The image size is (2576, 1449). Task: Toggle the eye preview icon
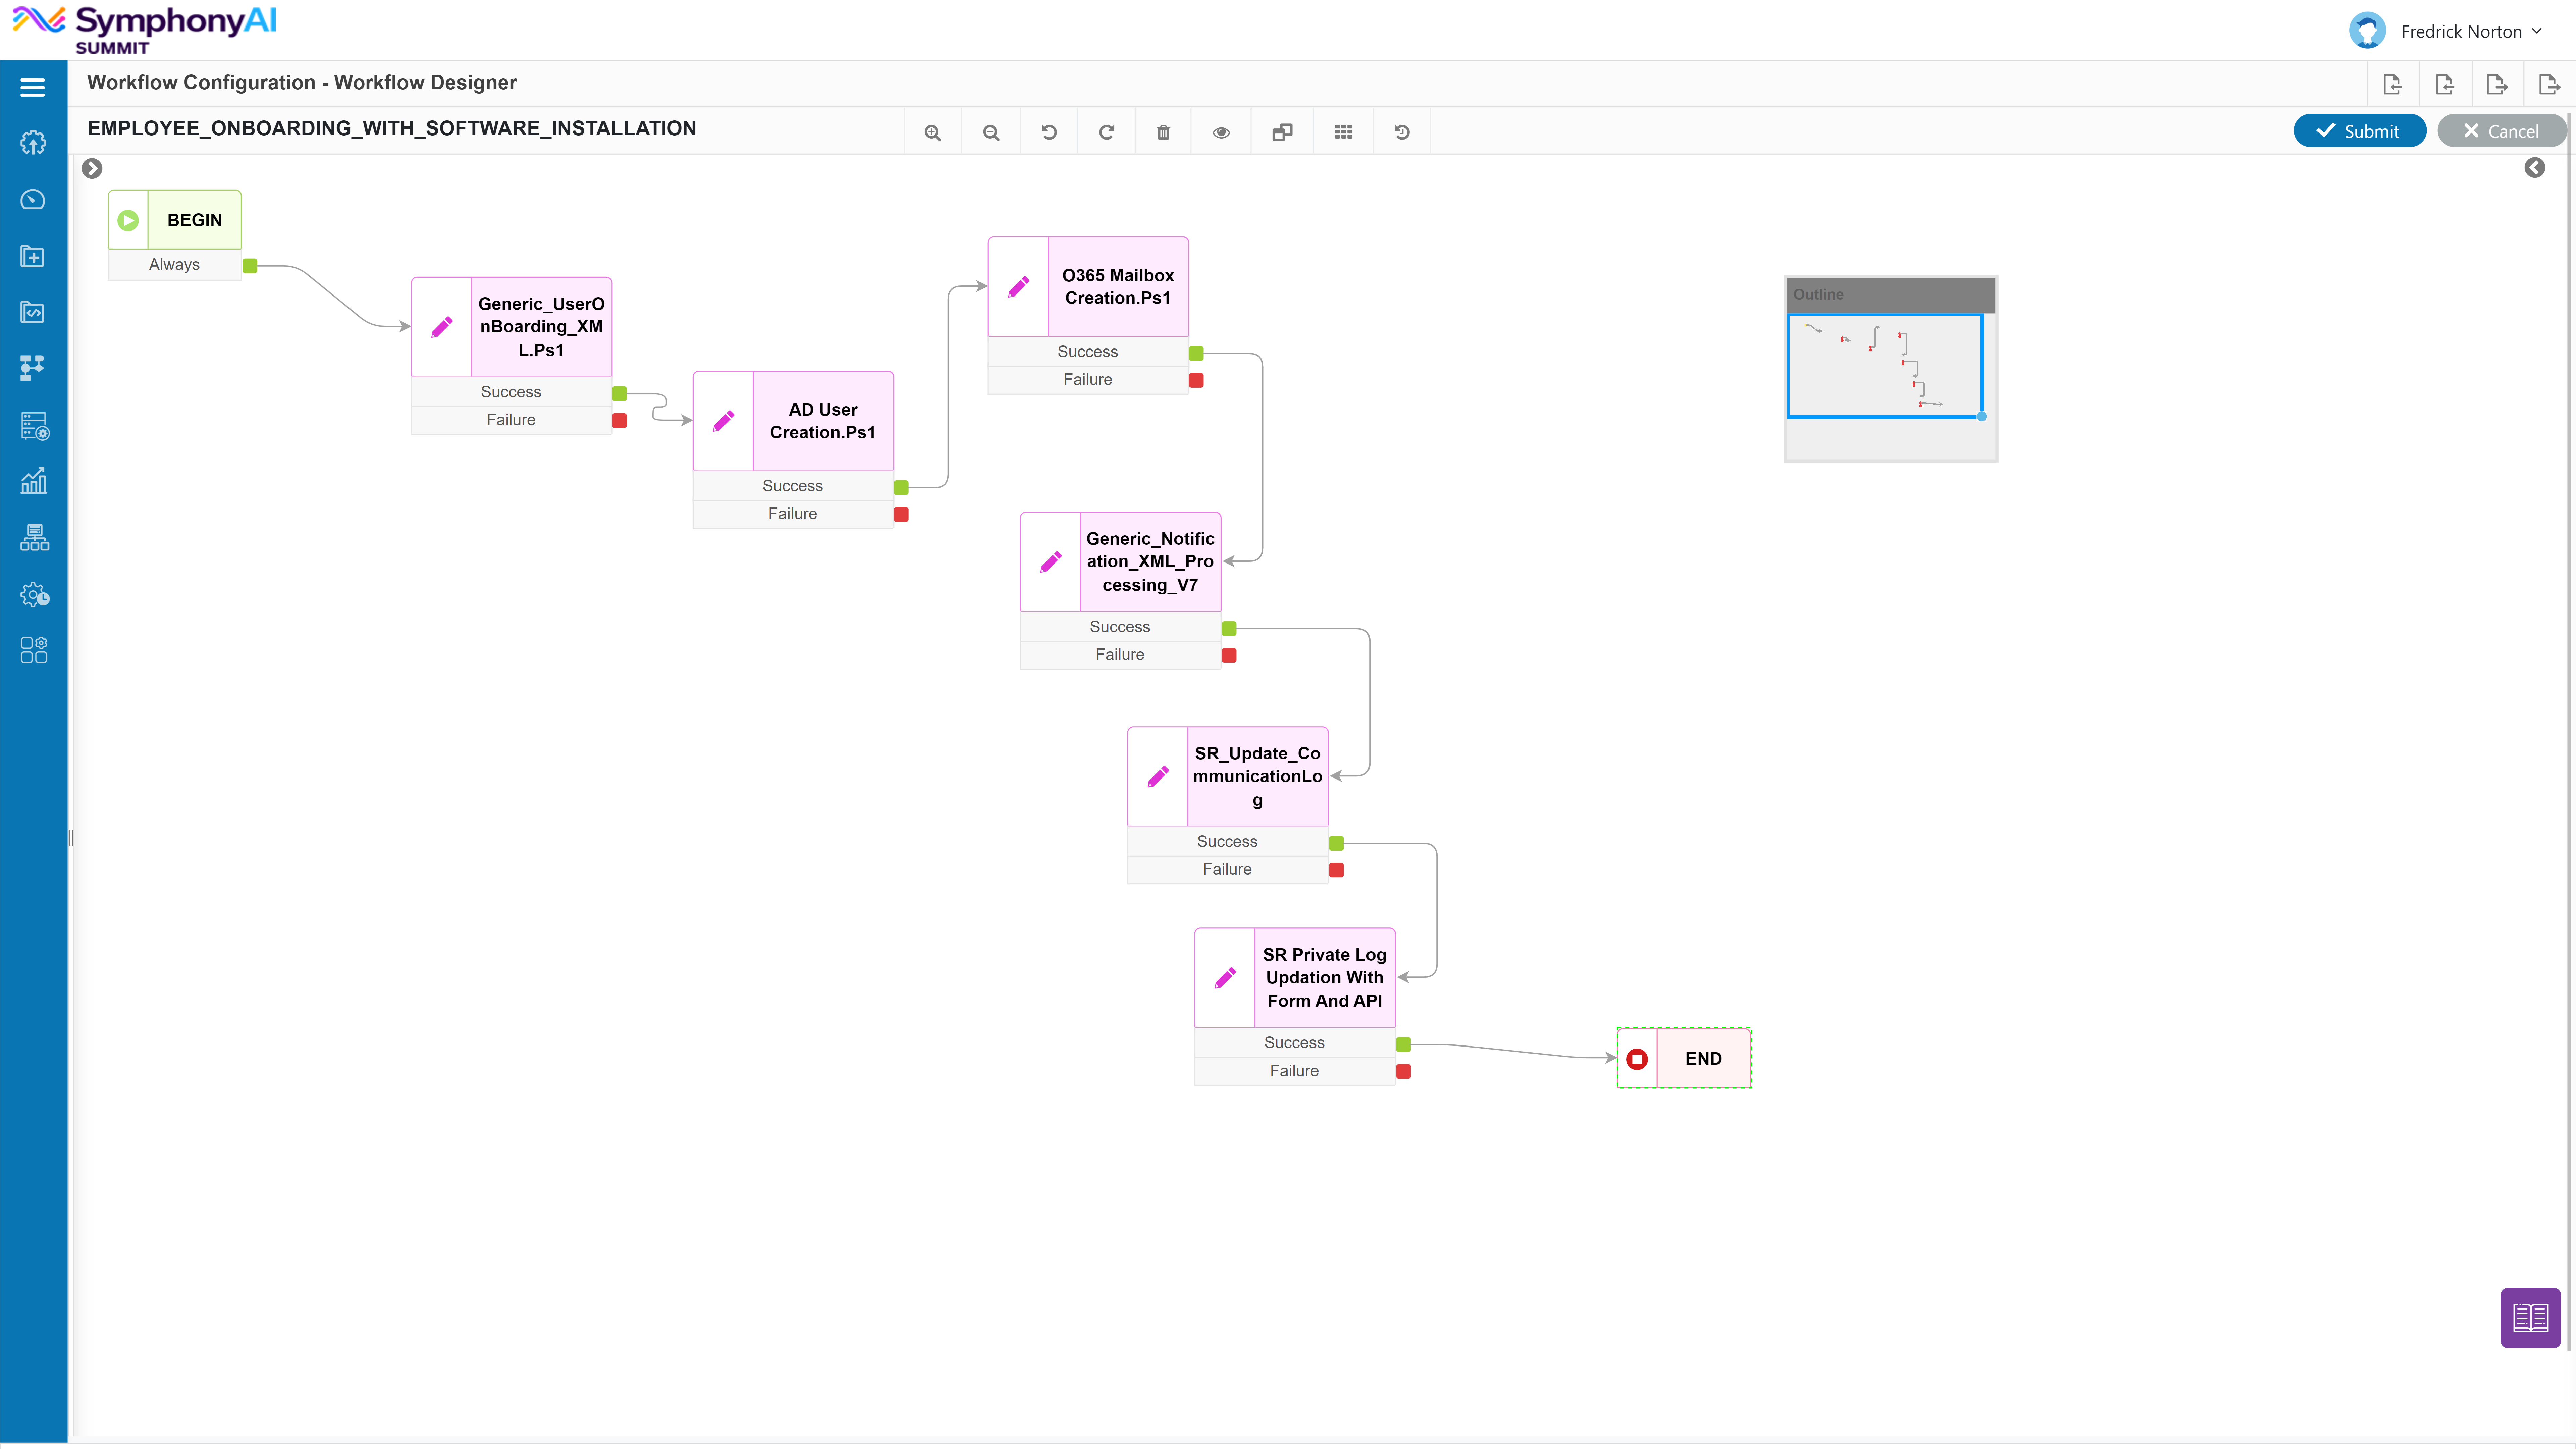click(x=1221, y=132)
